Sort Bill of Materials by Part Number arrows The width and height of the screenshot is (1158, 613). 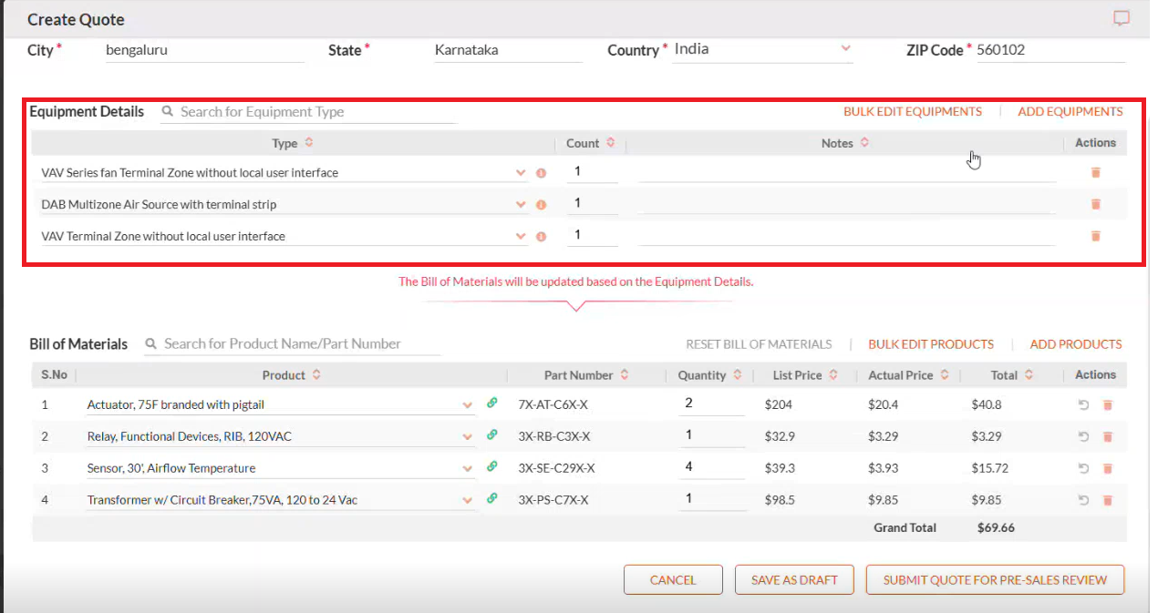point(625,374)
